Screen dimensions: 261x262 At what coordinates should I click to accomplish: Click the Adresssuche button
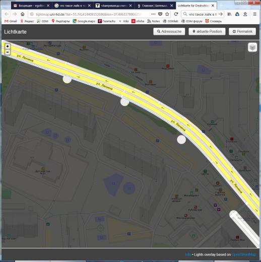tap(169, 31)
